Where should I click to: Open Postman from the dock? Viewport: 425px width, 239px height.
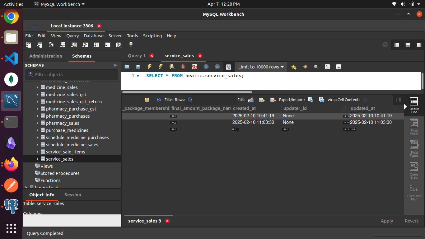click(11, 185)
